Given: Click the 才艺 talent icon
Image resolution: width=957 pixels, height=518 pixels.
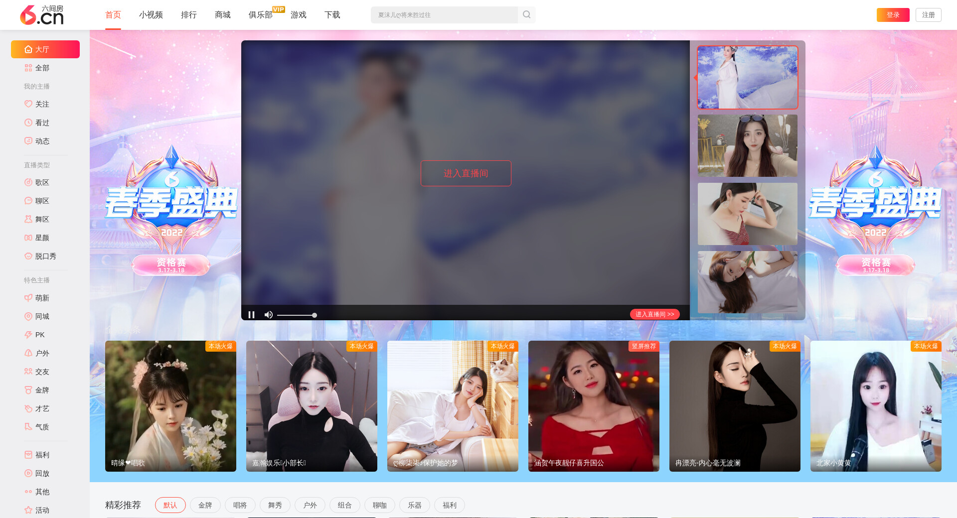Looking at the screenshot, I should [x=28, y=408].
